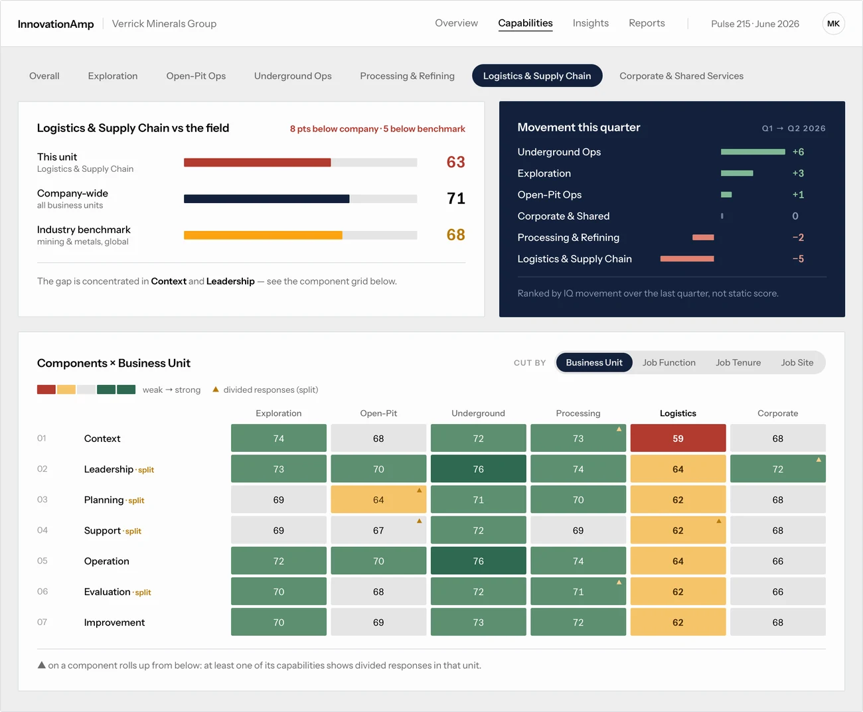Switch to the Open-Pit Ops unit tab

click(x=196, y=76)
